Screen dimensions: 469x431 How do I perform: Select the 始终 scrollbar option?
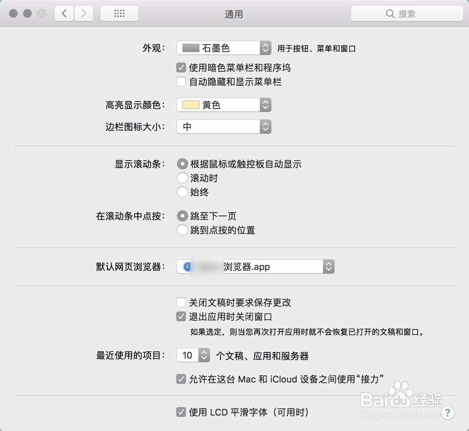click(182, 192)
